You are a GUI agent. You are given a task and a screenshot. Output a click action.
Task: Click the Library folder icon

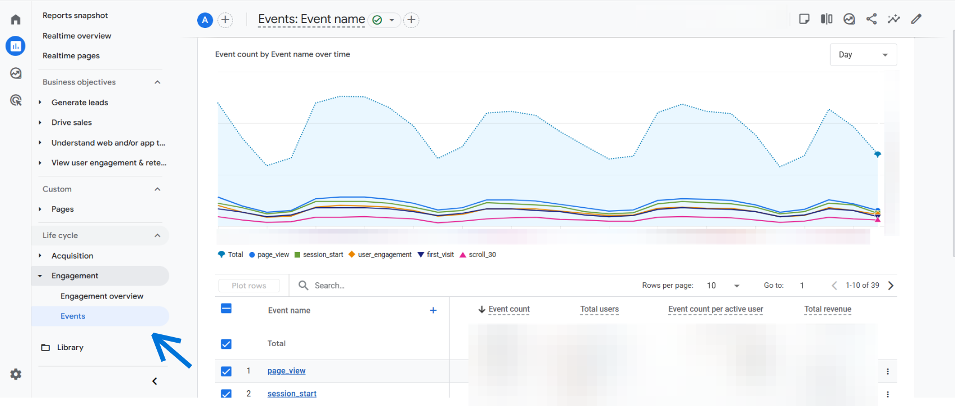[45, 347]
